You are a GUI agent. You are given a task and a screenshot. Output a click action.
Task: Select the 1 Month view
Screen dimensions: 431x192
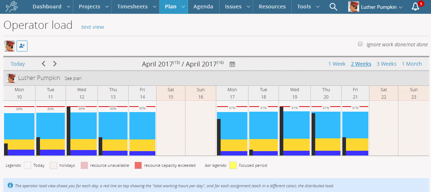point(412,64)
